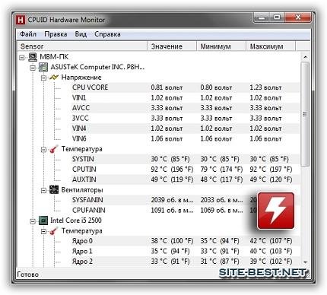
Task: Collapse the Вентиляторы group
Action: [43, 190]
